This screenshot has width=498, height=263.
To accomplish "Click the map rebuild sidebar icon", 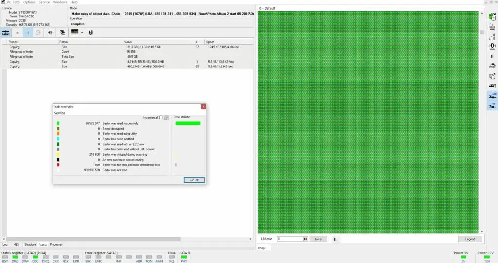I will click(x=492, y=66).
